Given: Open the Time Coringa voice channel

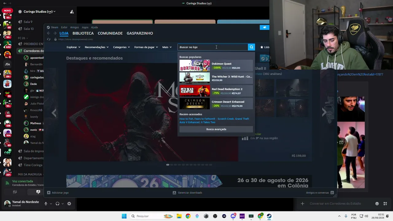Looking at the screenshot, I should tap(30, 165).
